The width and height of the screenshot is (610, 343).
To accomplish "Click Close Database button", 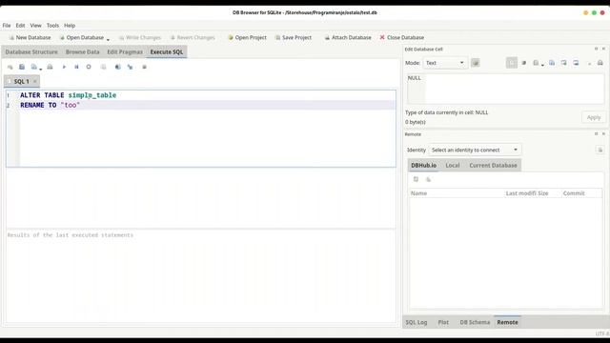I will click(402, 37).
